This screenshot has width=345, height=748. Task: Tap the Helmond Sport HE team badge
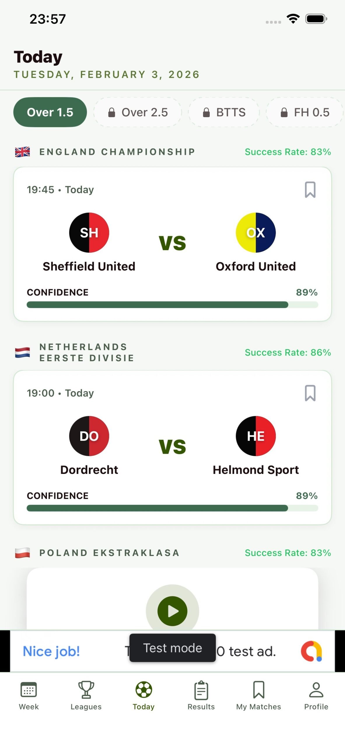pyautogui.click(x=256, y=436)
